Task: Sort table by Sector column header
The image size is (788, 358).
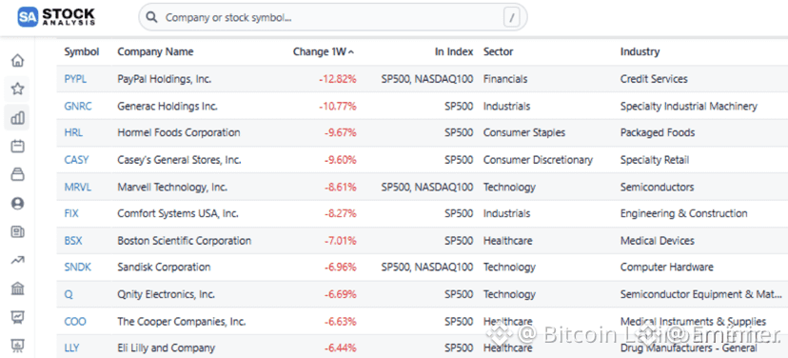Action: [x=498, y=51]
